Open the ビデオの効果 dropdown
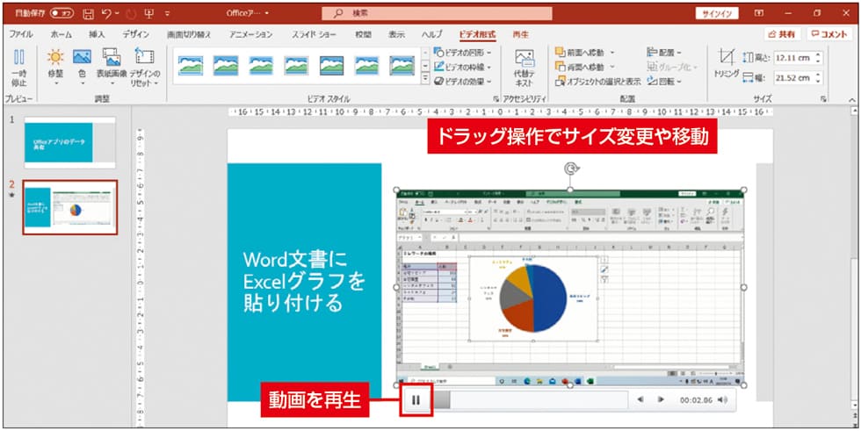This screenshot has height=431, width=861. click(463, 82)
